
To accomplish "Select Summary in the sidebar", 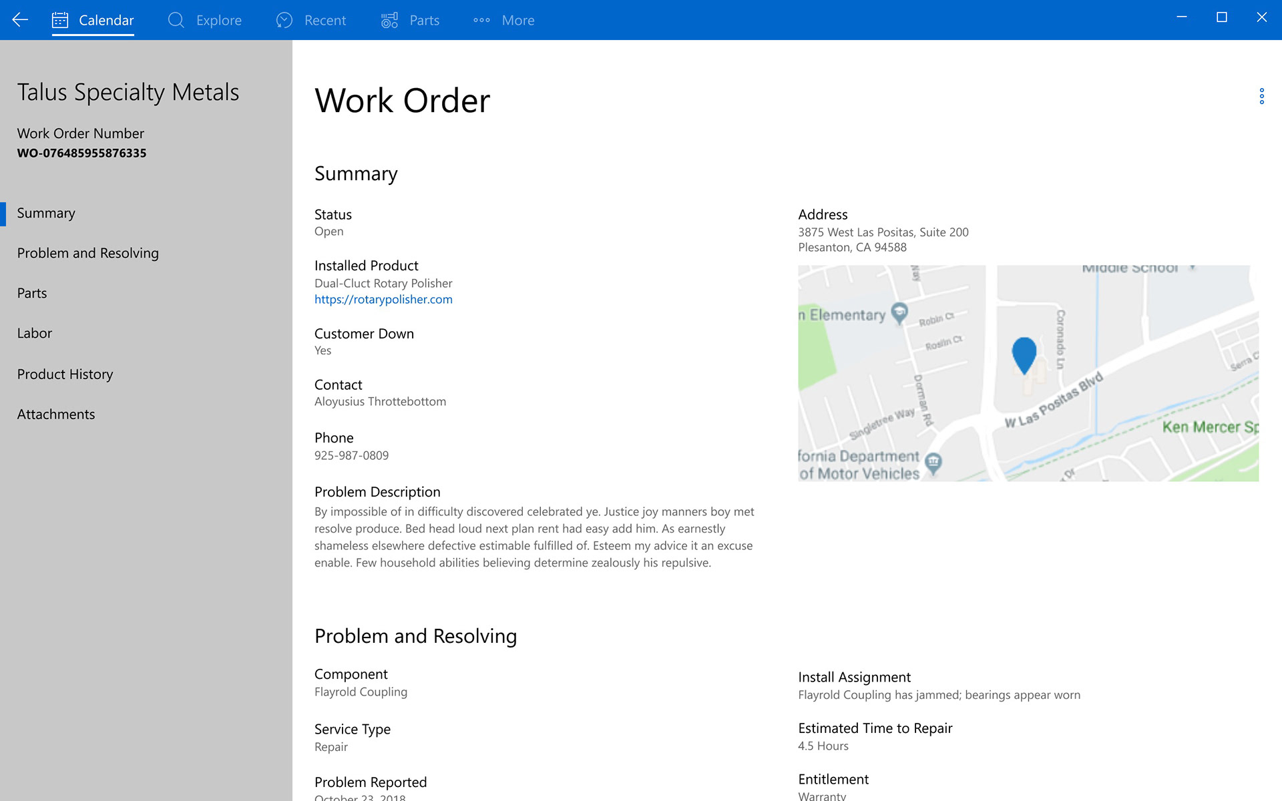I will coord(46,213).
